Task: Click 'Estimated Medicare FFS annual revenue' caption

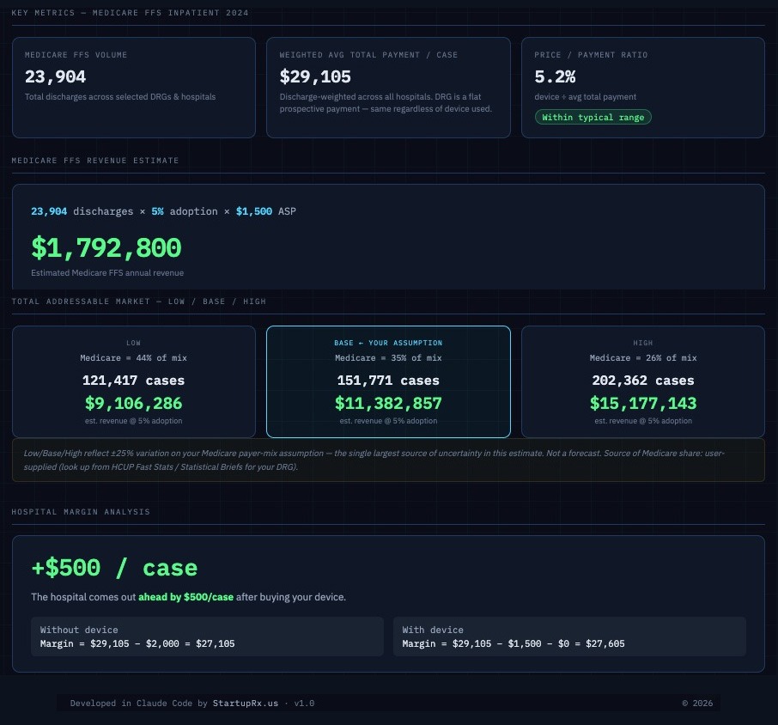Action: coord(107,273)
